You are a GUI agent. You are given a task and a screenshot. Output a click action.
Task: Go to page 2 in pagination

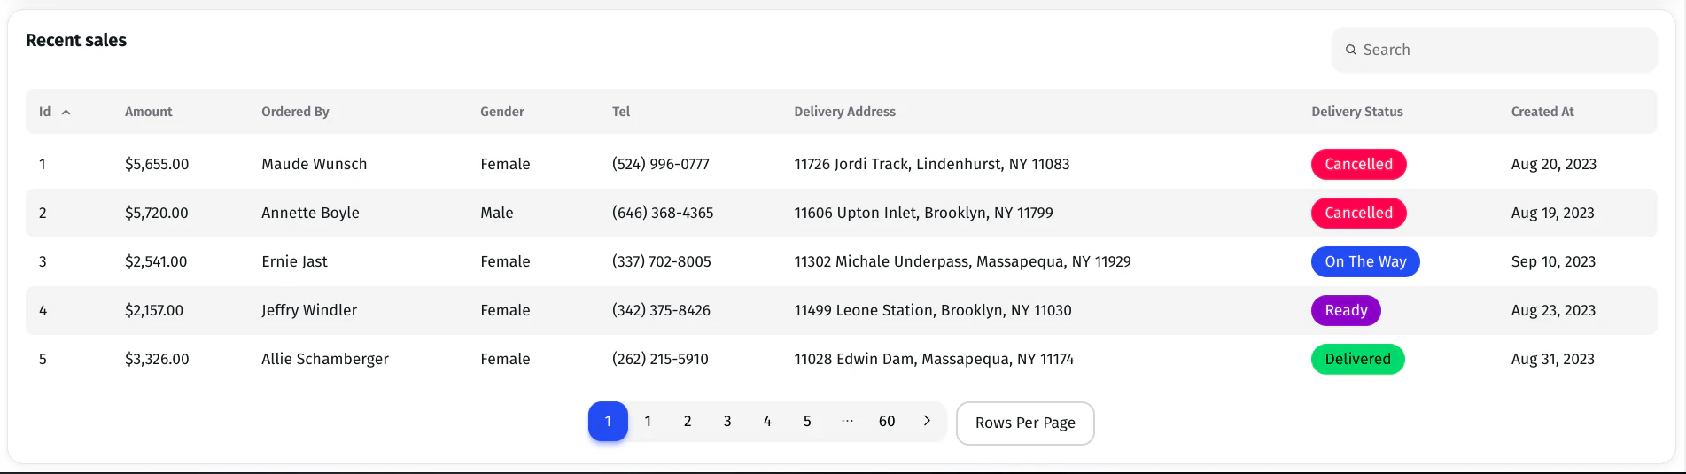[688, 422]
